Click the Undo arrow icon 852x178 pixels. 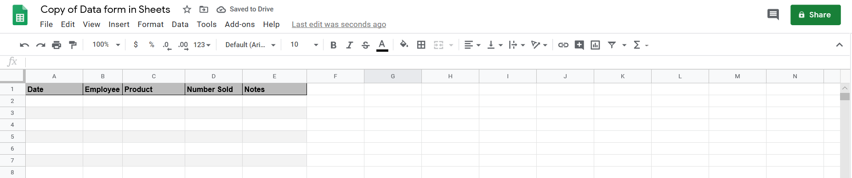click(24, 45)
